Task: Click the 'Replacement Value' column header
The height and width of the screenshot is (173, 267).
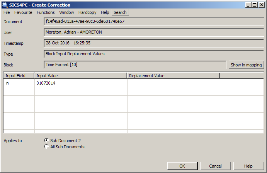Action: click(173, 76)
